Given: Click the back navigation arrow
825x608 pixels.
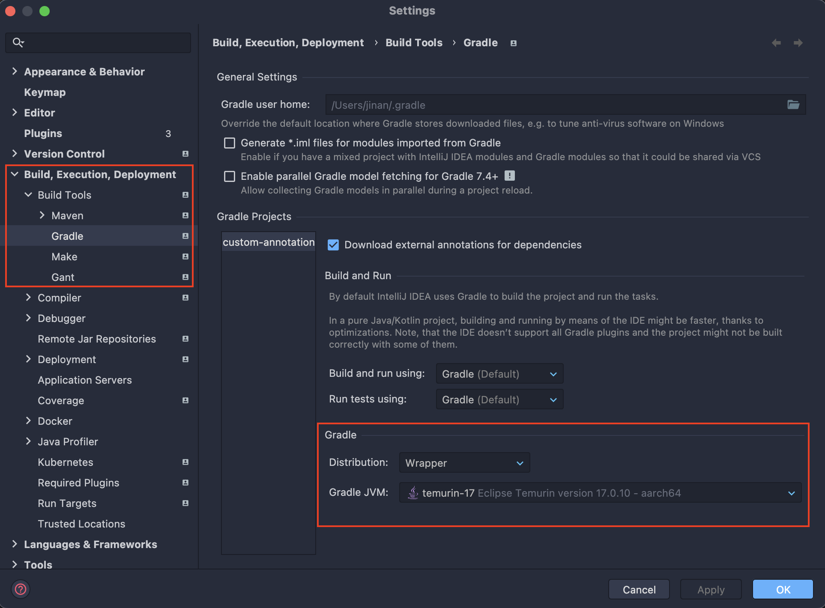Looking at the screenshot, I should (776, 43).
